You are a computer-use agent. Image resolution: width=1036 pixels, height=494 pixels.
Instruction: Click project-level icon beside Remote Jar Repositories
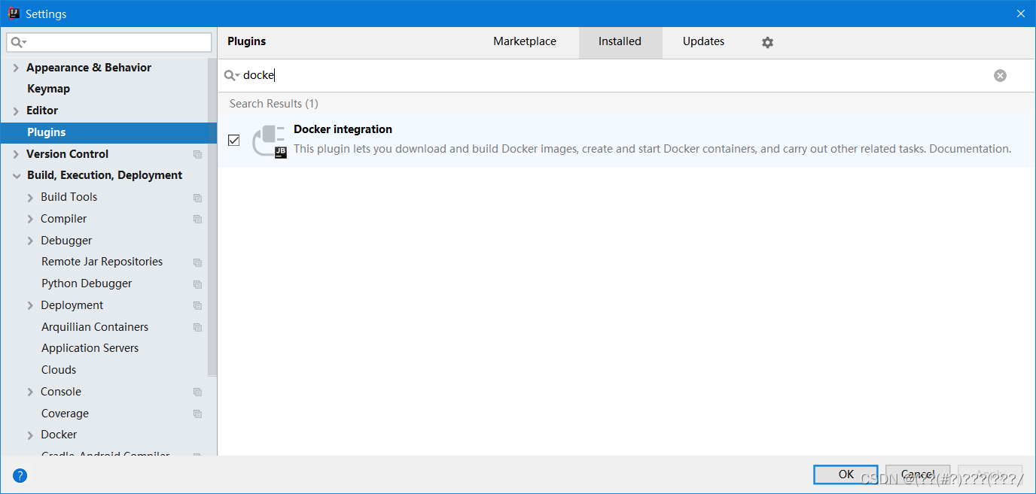click(x=197, y=262)
